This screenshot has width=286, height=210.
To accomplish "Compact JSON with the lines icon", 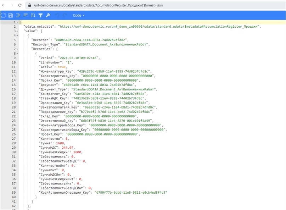I will 26,16.
